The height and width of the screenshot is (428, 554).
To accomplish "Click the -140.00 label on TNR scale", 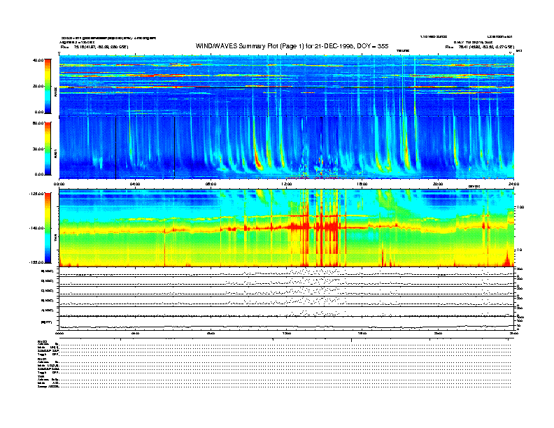I will [x=37, y=228].
